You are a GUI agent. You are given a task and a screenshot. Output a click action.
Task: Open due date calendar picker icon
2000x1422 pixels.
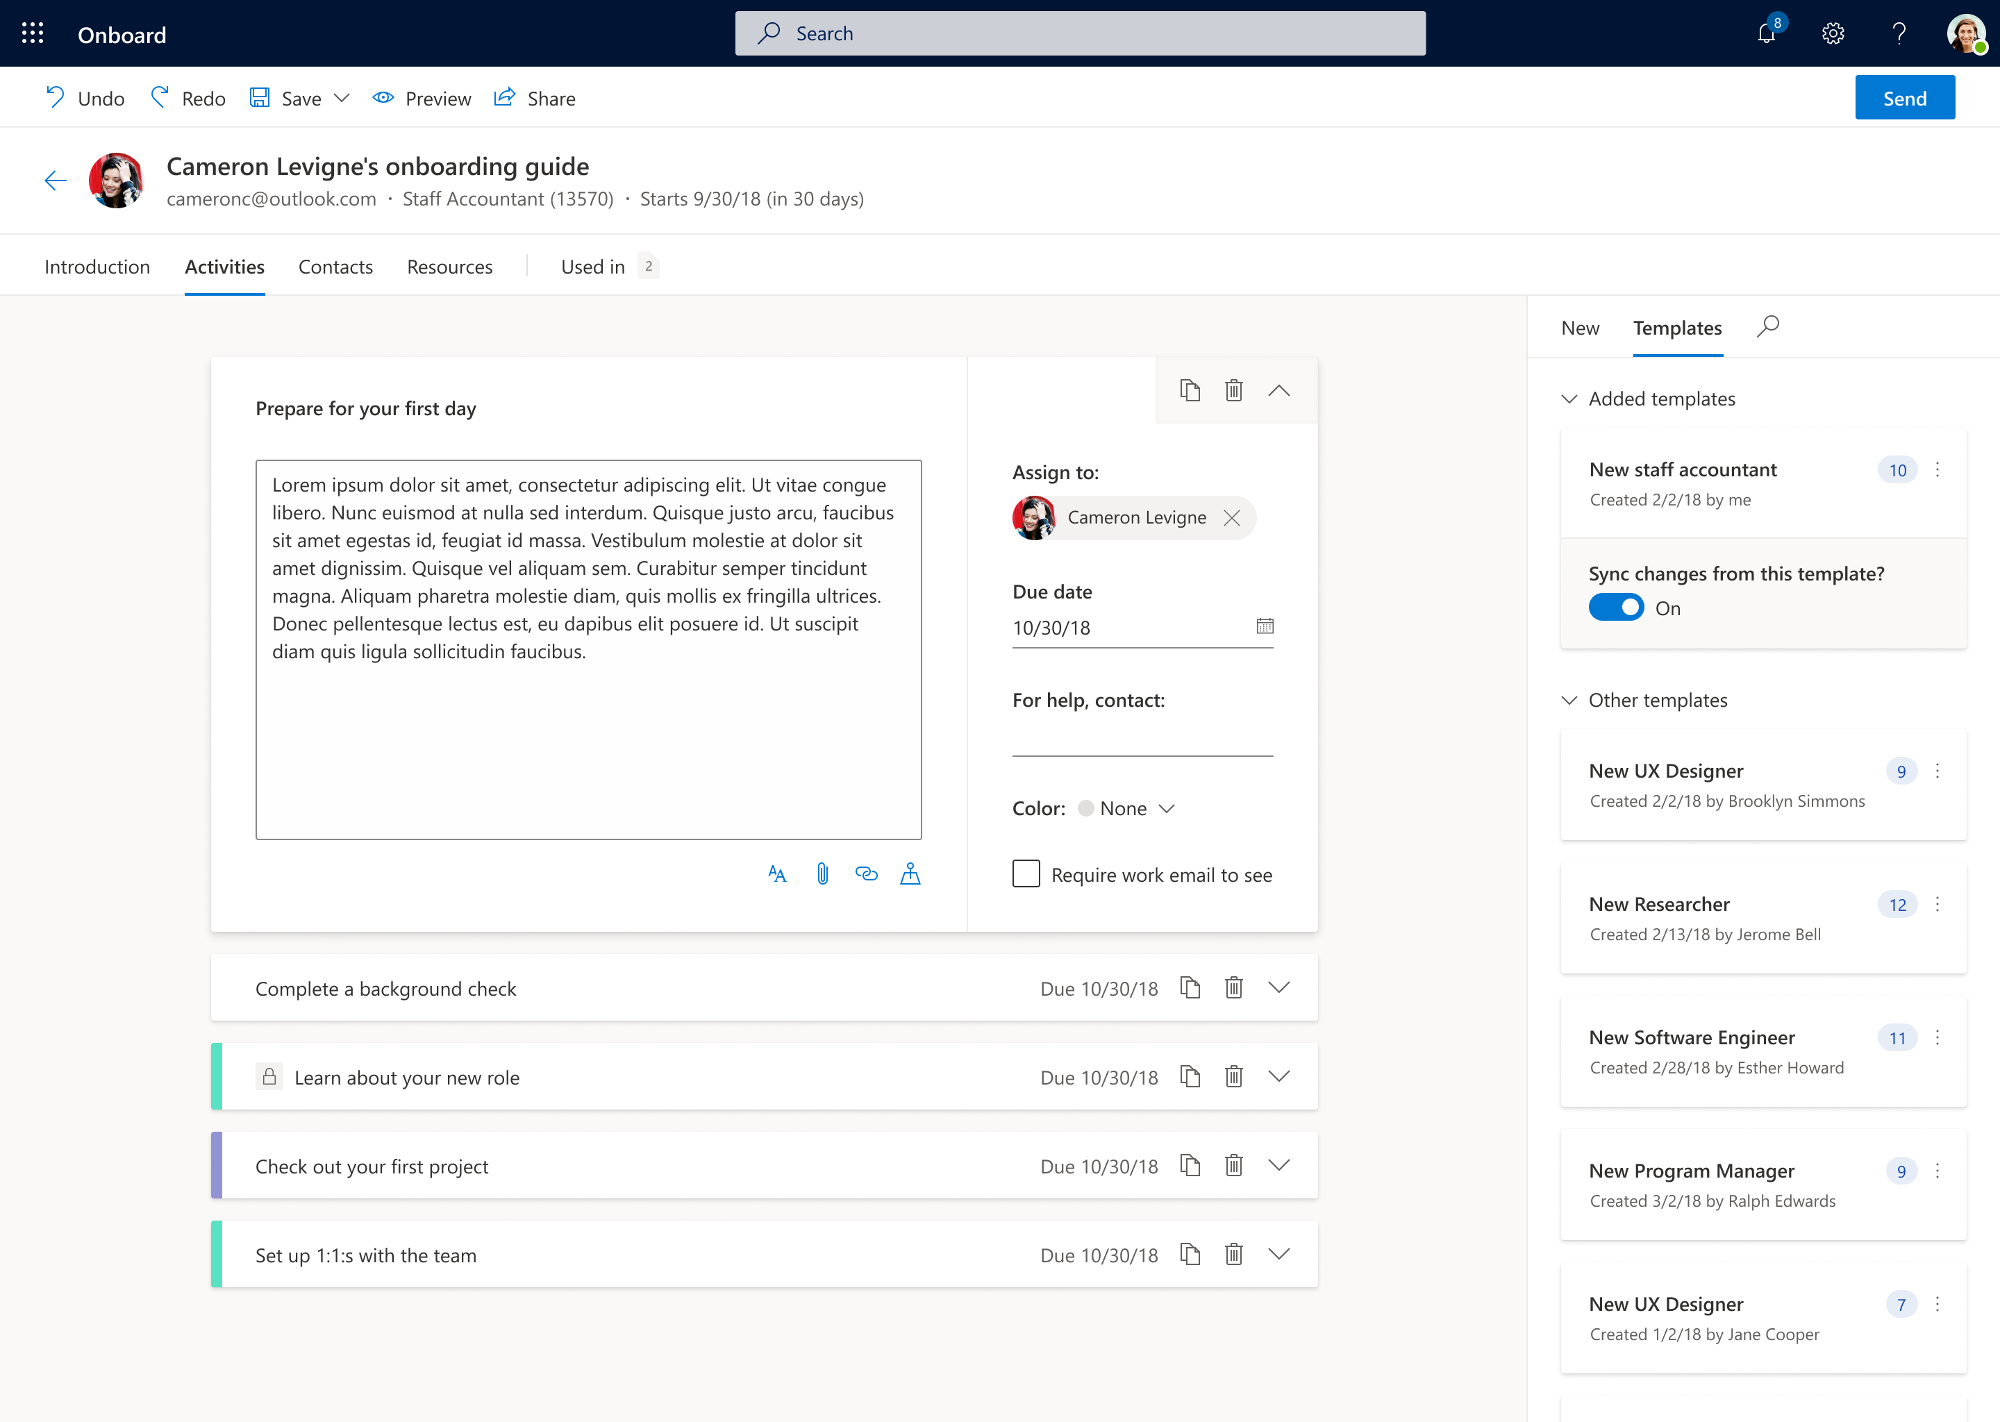tap(1265, 626)
